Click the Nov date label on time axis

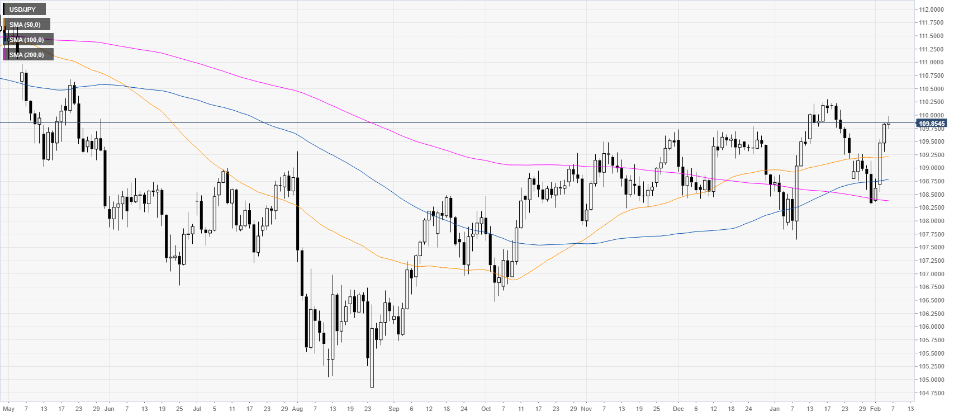point(586,409)
